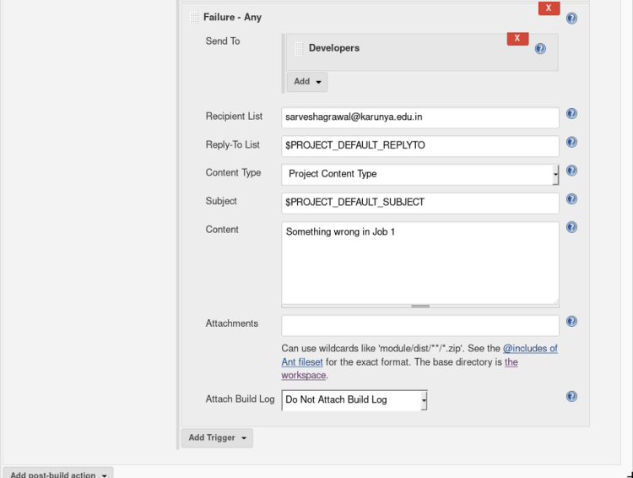Show help for Content Type dropdown
633x478 pixels.
click(571, 171)
